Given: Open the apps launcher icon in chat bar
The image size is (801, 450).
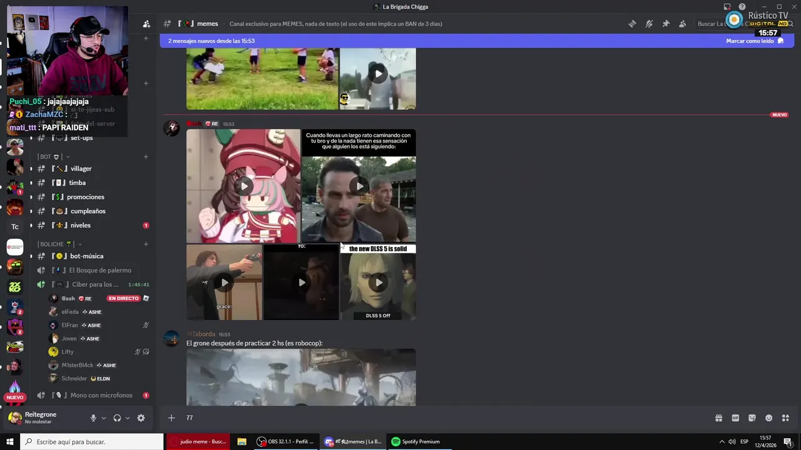Looking at the screenshot, I should tap(786, 418).
